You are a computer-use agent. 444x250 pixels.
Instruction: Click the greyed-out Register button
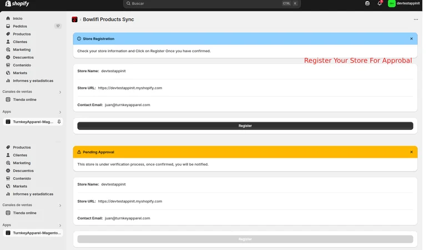pyautogui.click(x=245, y=239)
